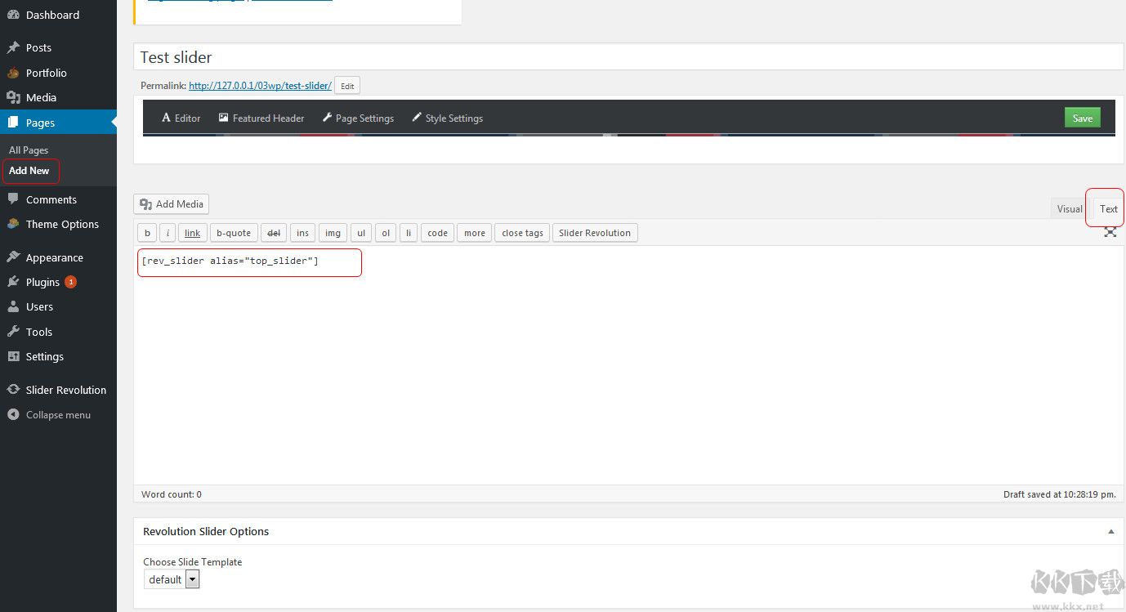The height and width of the screenshot is (612, 1126).
Task: Click the del quicktag button
Action: pos(274,233)
